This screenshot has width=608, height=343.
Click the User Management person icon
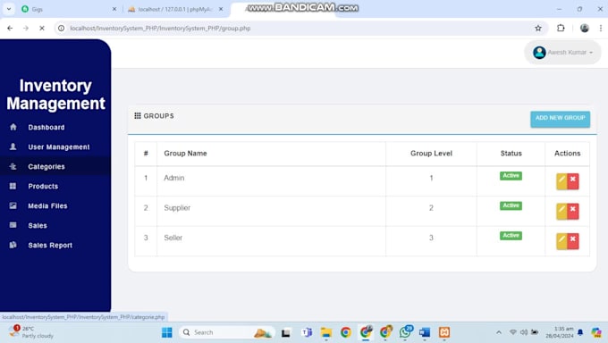(x=13, y=146)
